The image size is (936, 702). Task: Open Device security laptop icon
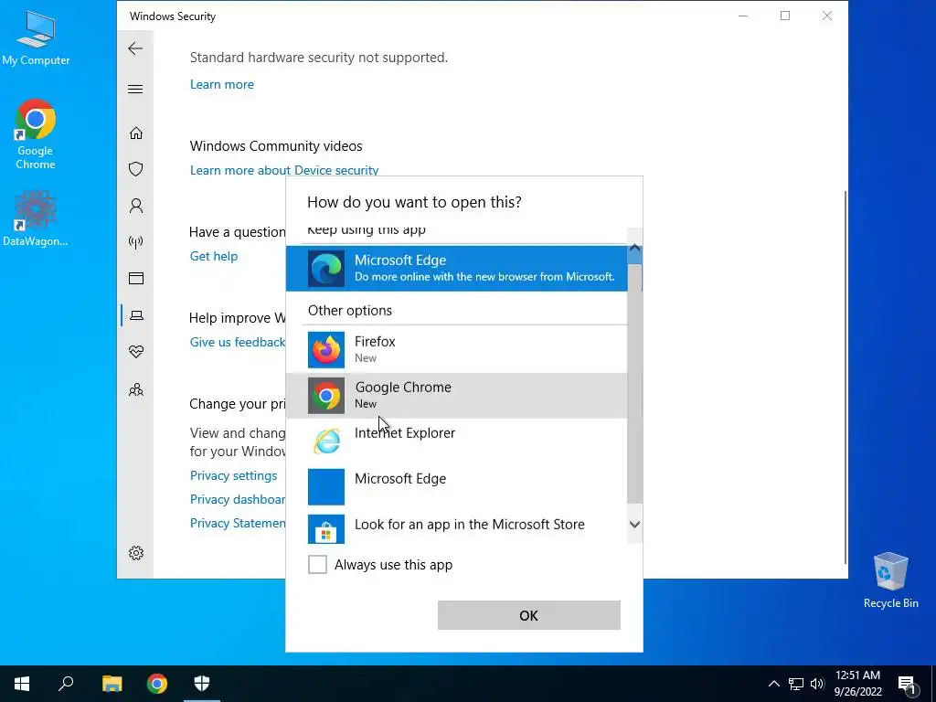(136, 315)
